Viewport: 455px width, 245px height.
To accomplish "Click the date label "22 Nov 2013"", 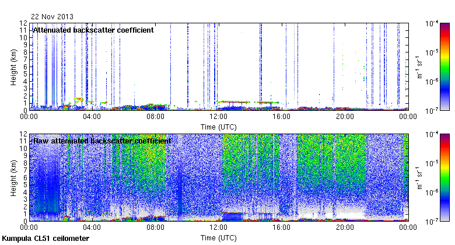I will pyautogui.click(x=52, y=17).
